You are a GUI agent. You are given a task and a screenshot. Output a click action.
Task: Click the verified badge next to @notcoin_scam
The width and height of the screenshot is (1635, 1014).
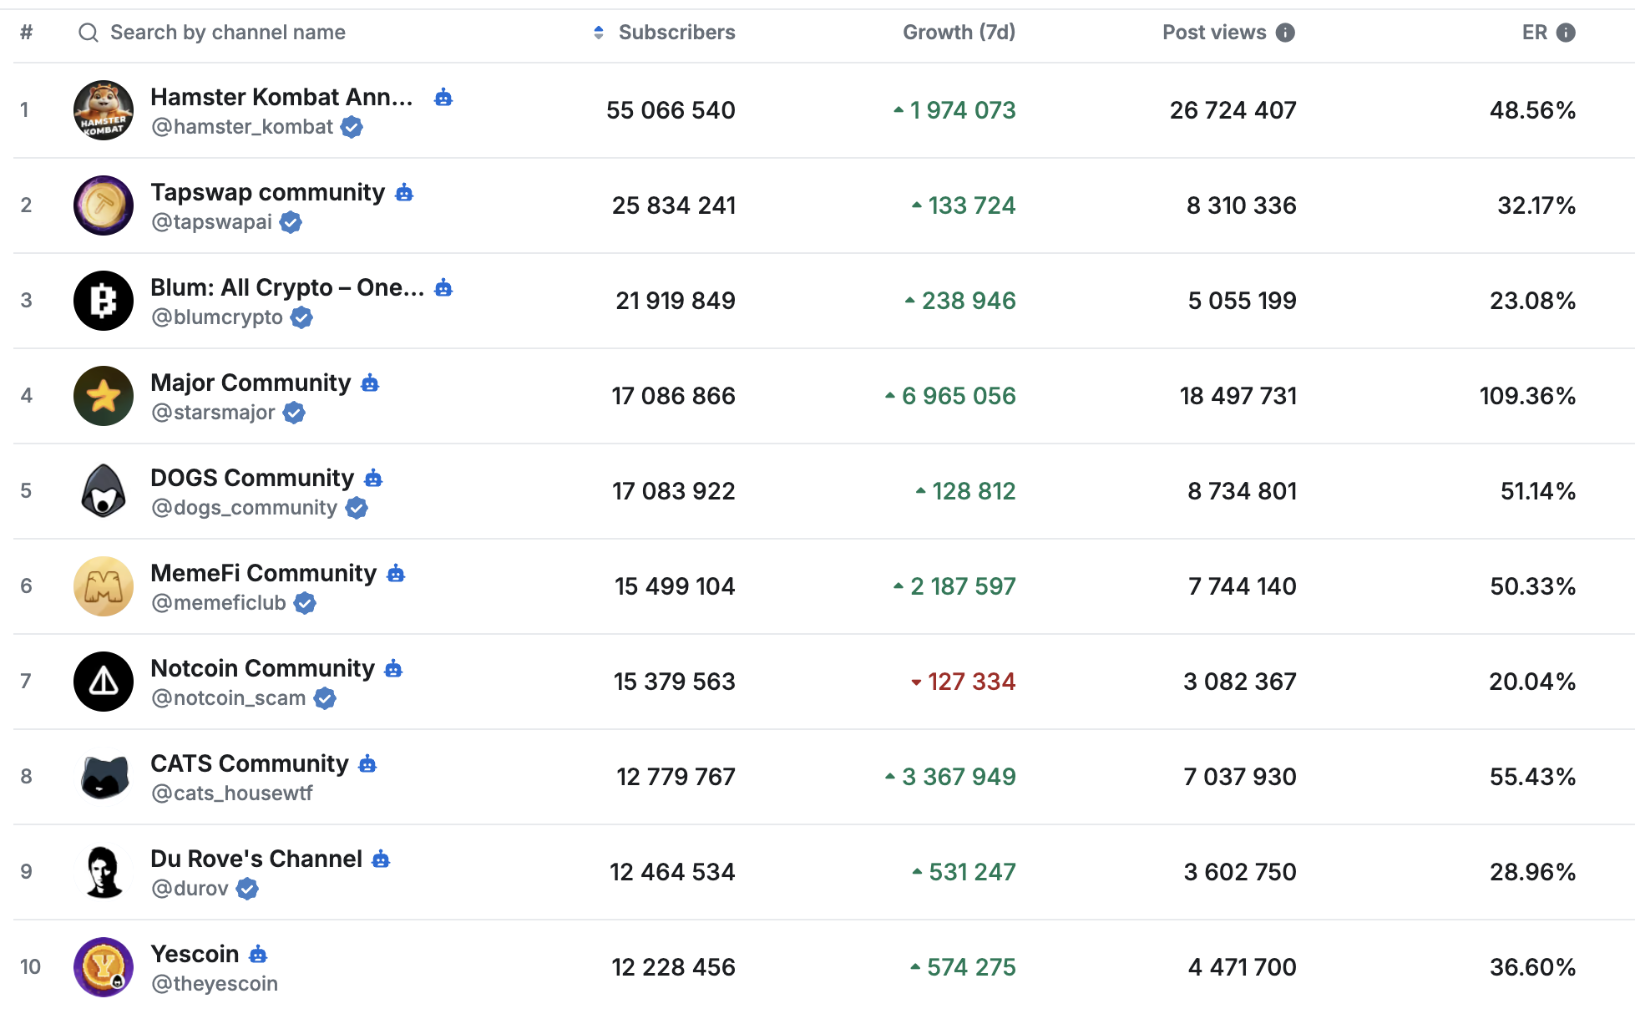[x=325, y=698]
